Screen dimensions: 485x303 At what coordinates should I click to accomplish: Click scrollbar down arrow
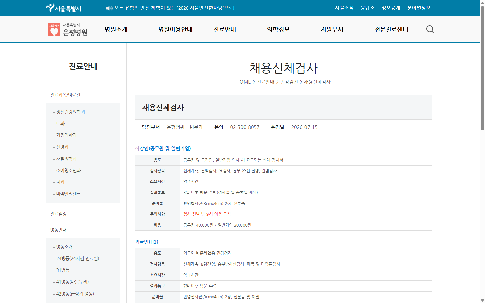point(482,300)
